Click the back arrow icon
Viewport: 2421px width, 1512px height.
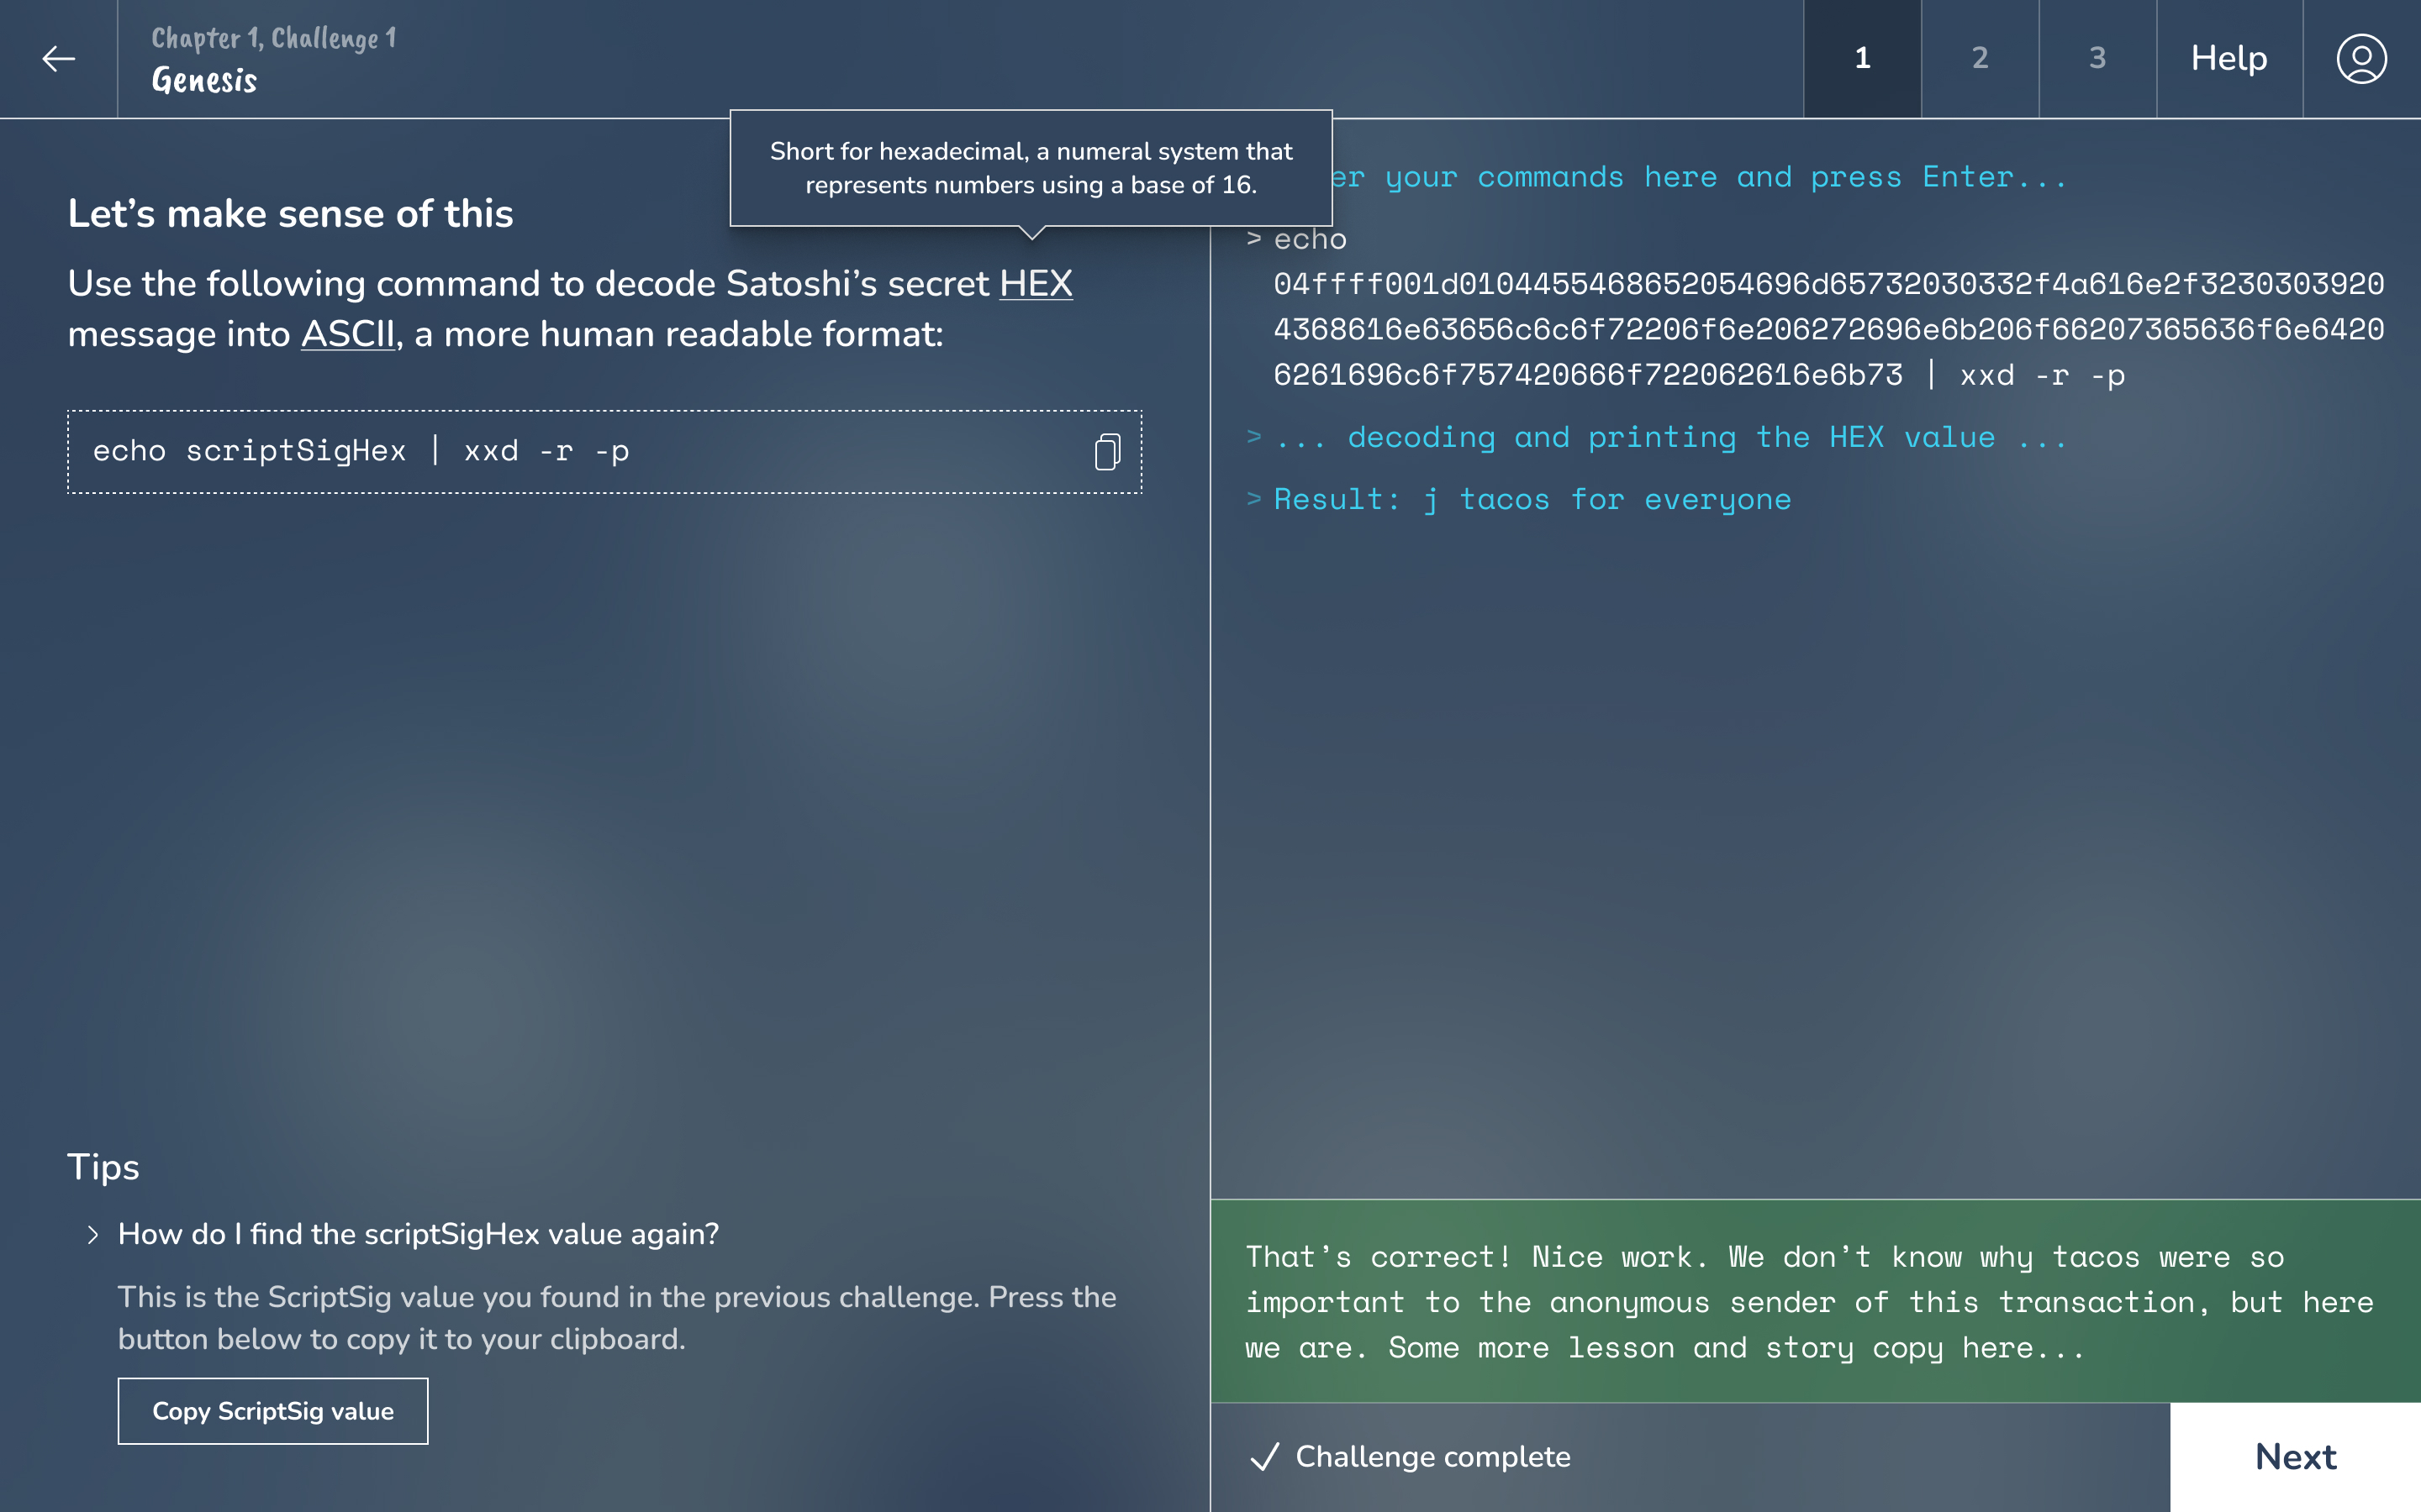click(x=58, y=59)
